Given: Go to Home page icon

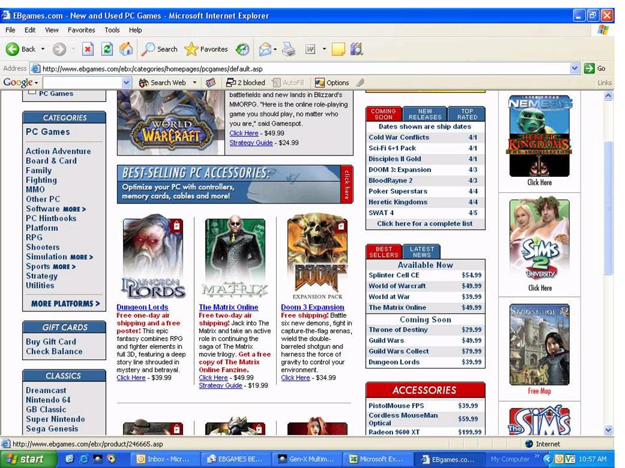Looking at the screenshot, I should click(126, 49).
